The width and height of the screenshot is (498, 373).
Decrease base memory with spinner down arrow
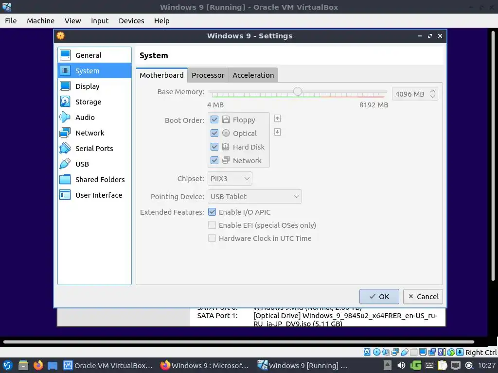432,97
